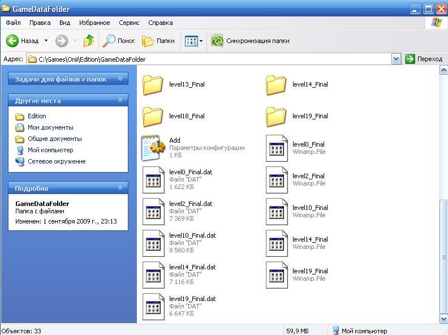This screenshot has height=335, width=448.
Task: Open the Back button history dropdown arrow
Action: pos(46,41)
